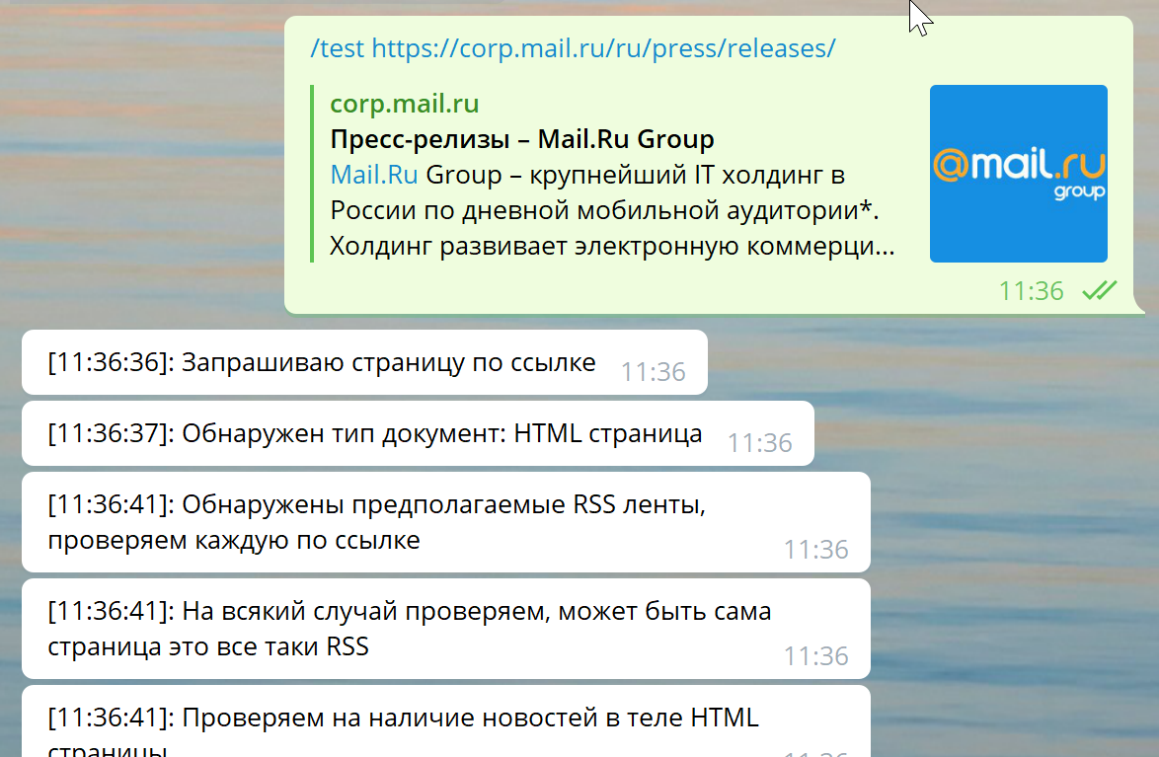Click the preview line "Холдинг развивает электронную коммерци…"
The width and height of the screenshot is (1159, 757).
pos(612,246)
